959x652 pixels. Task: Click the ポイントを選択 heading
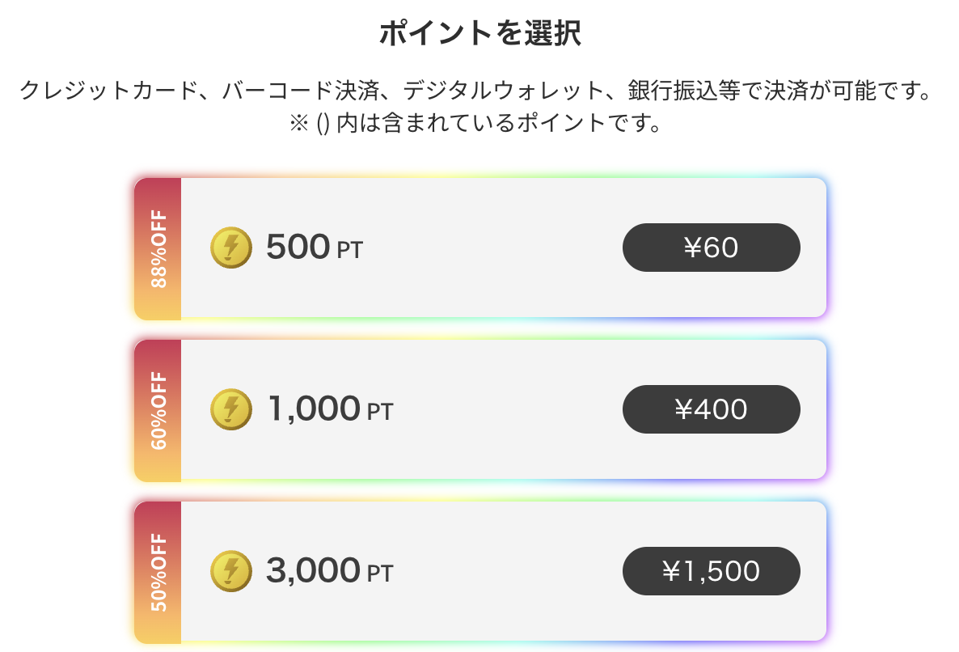[479, 34]
